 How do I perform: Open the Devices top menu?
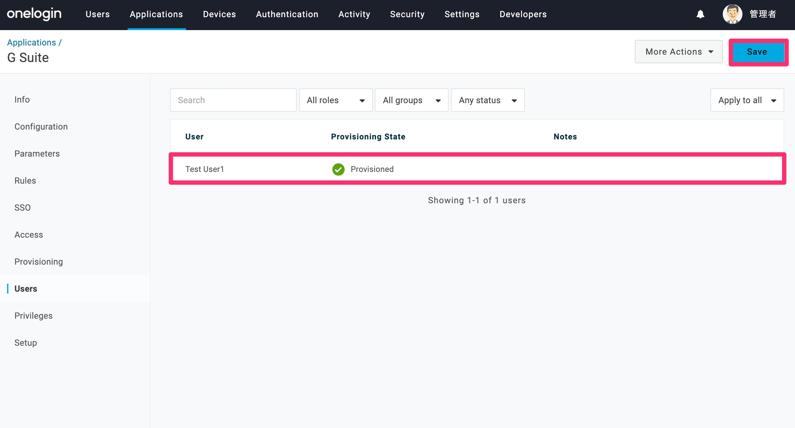click(x=220, y=14)
